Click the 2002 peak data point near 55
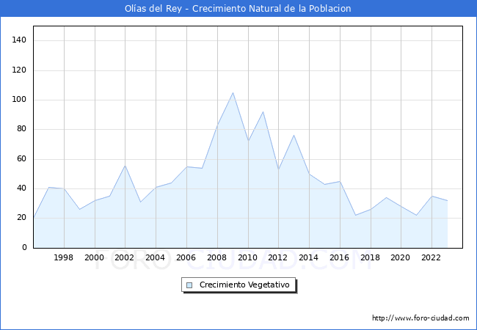 pyautogui.click(x=125, y=166)
